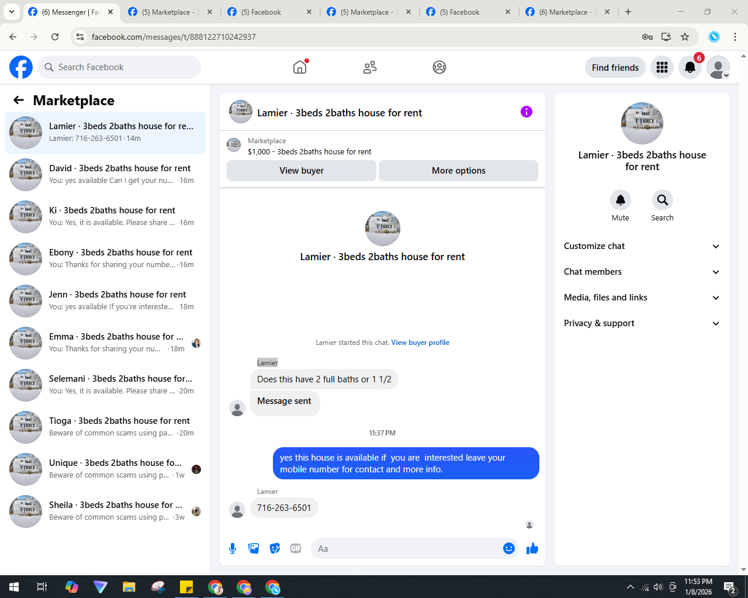Screen dimensions: 748x598
Task: Open Chrome's three-dot menu
Action: 735,37
